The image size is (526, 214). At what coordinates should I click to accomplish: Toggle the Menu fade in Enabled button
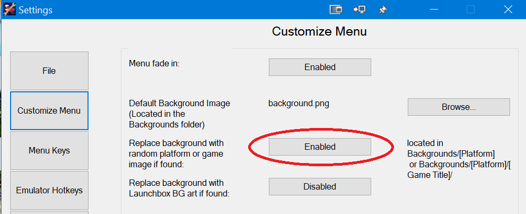[x=320, y=67]
